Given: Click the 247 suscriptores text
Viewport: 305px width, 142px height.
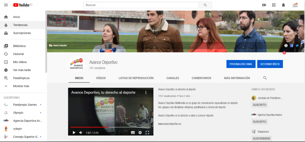Looking at the screenshot, I should coord(97,68).
